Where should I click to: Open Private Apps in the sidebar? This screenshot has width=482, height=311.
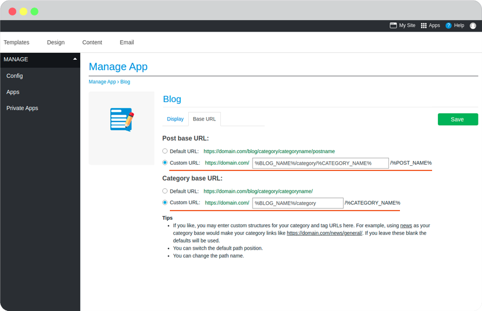click(22, 108)
